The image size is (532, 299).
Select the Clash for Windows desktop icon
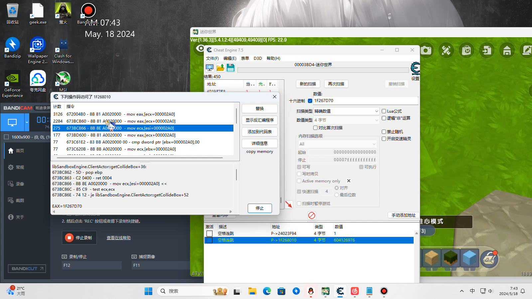[x=63, y=50]
